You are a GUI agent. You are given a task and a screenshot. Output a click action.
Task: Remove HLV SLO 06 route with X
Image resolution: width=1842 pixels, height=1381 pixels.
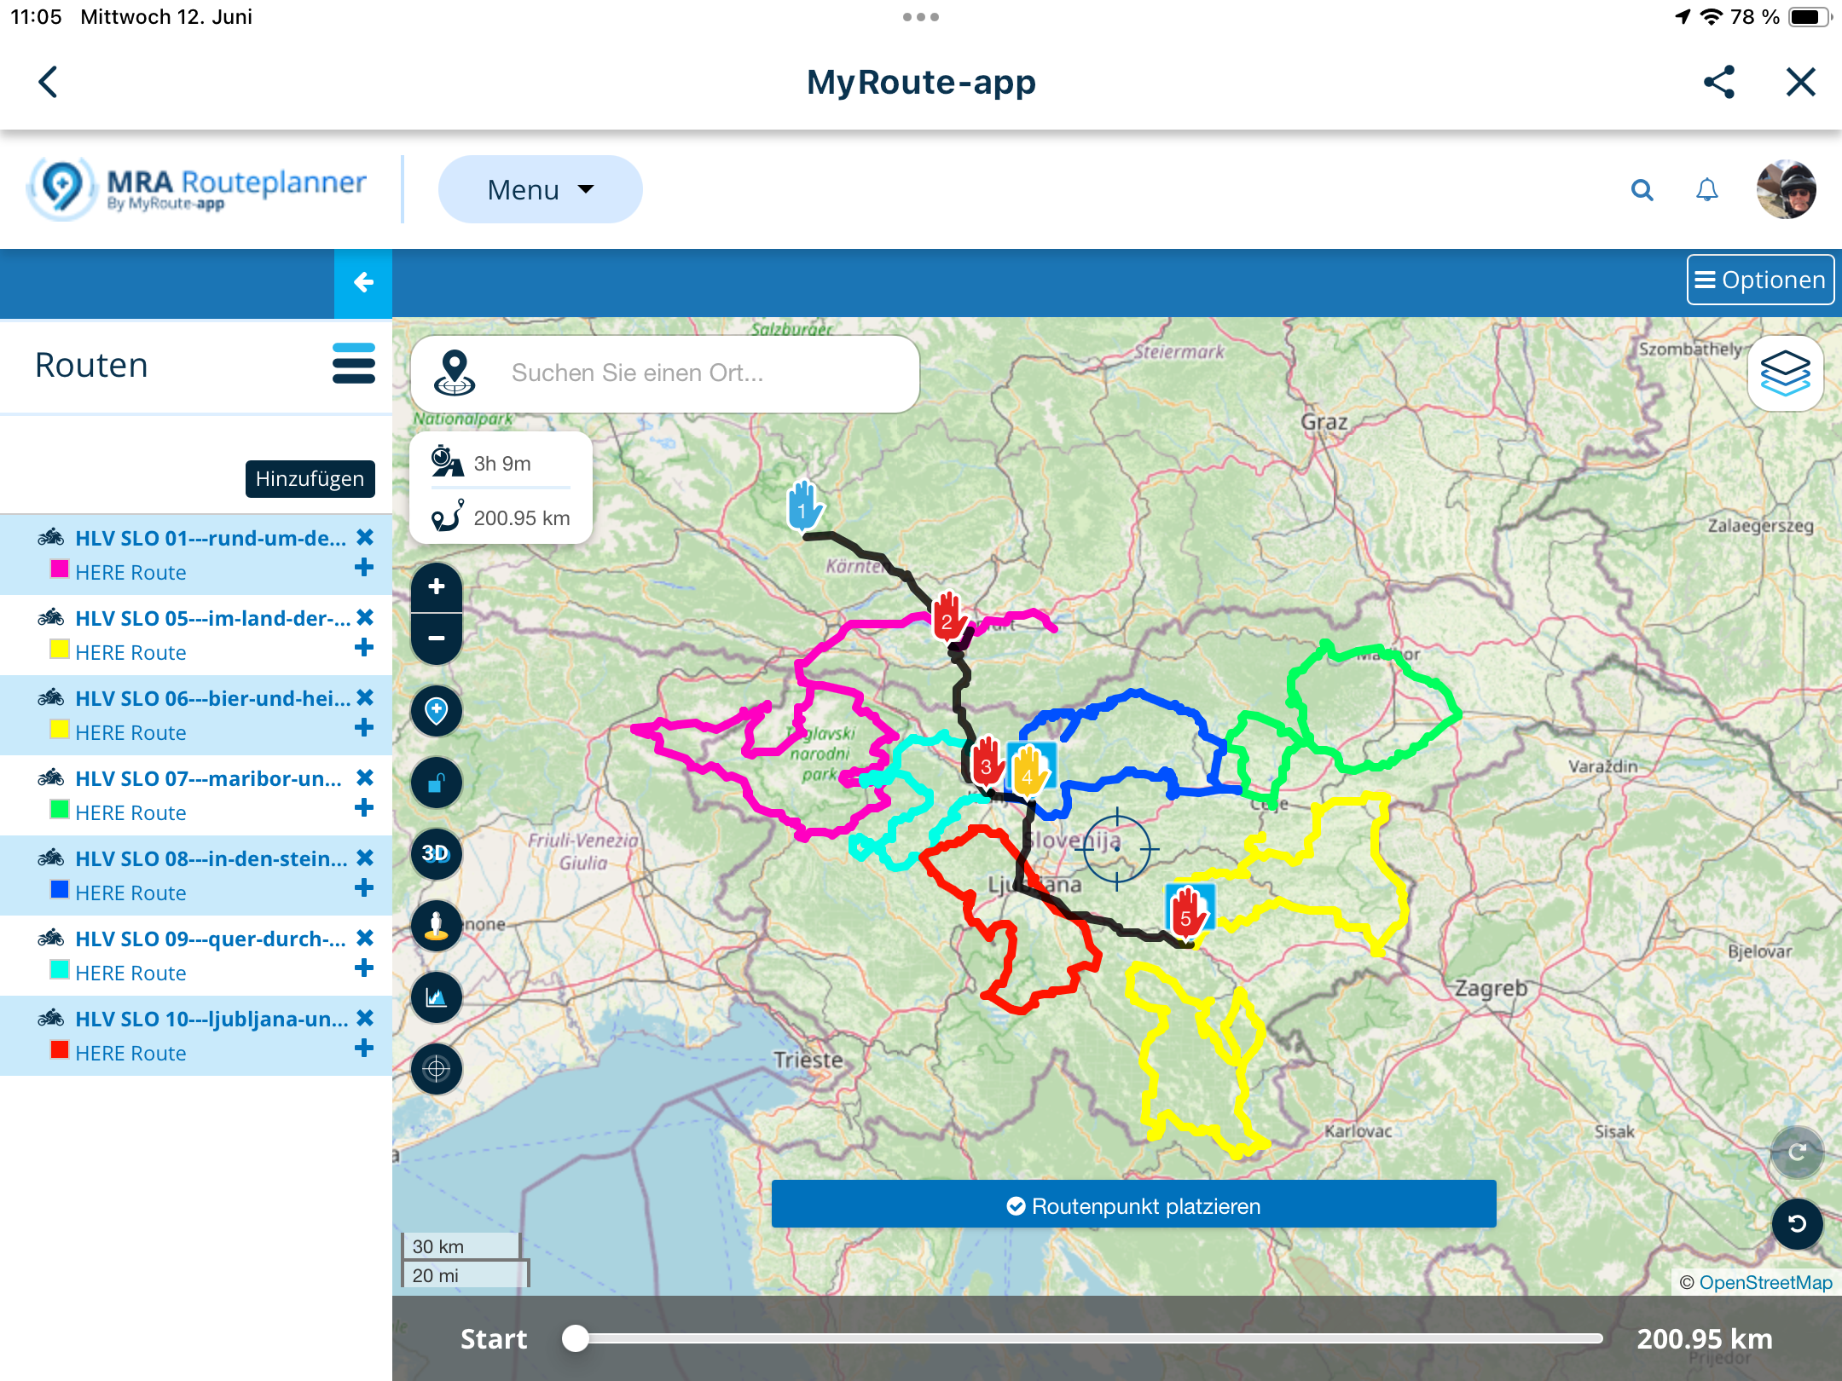(x=365, y=697)
